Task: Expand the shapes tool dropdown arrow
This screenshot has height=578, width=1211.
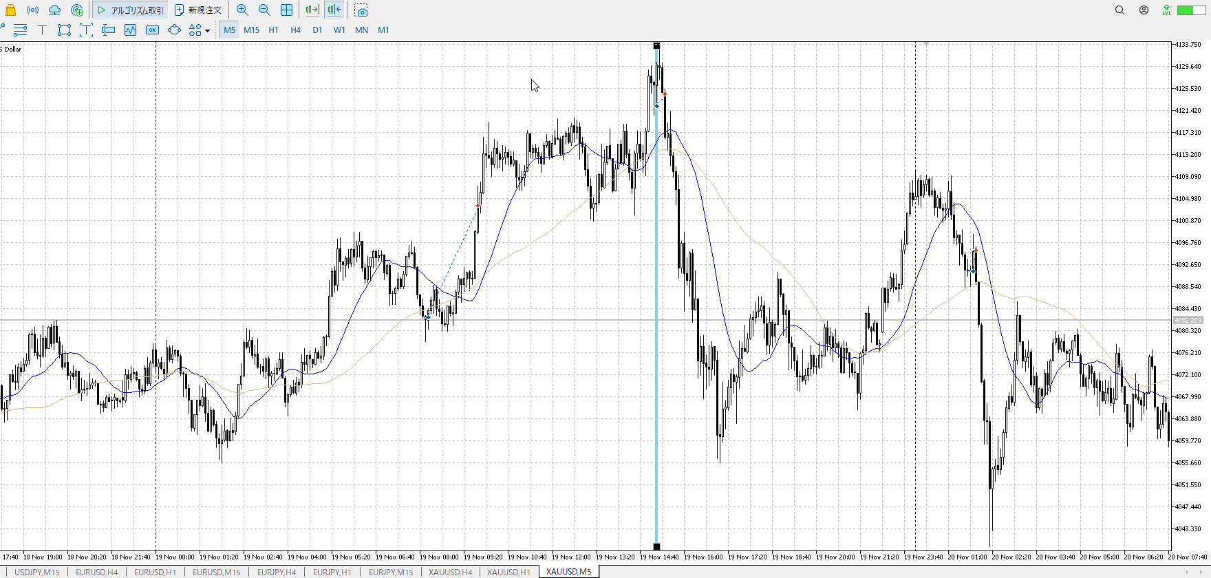Action: pos(207,30)
